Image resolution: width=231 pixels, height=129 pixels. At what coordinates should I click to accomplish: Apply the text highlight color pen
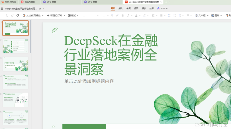tap(144, 15)
